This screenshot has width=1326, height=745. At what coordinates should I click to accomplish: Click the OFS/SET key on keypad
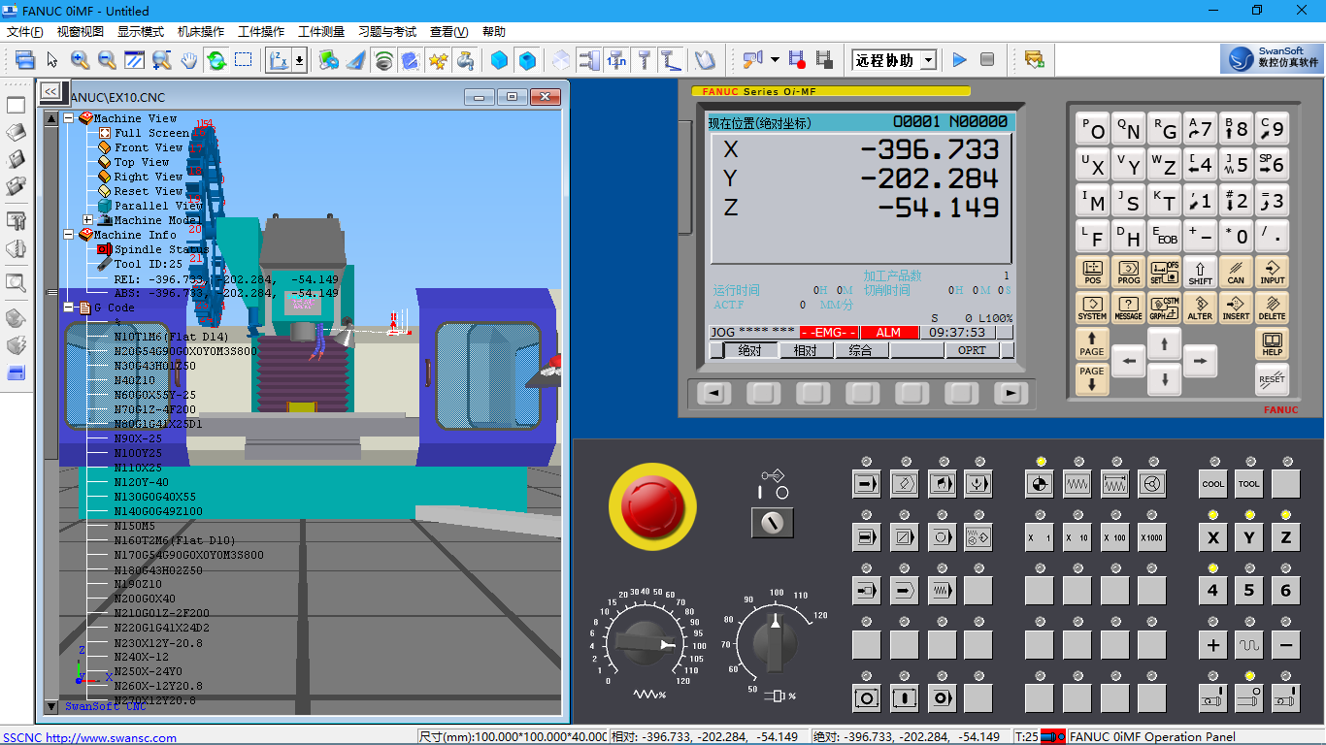(1165, 272)
